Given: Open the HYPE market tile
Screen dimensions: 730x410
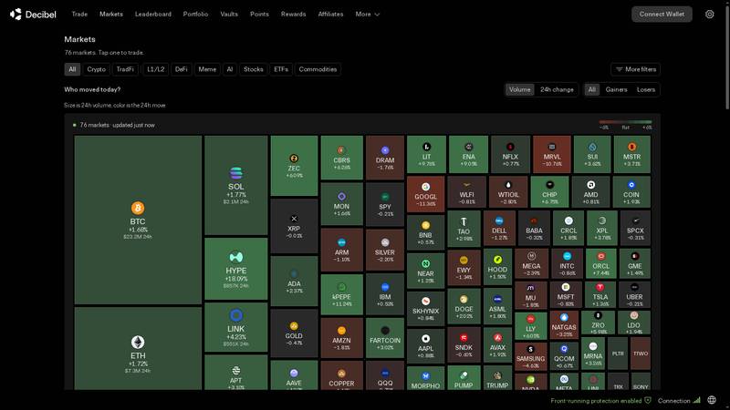Looking at the screenshot, I should coord(236,269).
